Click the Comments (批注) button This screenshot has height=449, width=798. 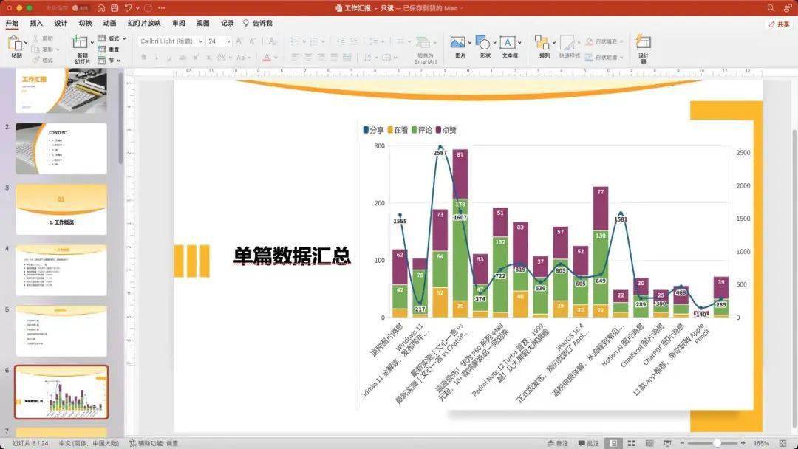click(588, 443)
